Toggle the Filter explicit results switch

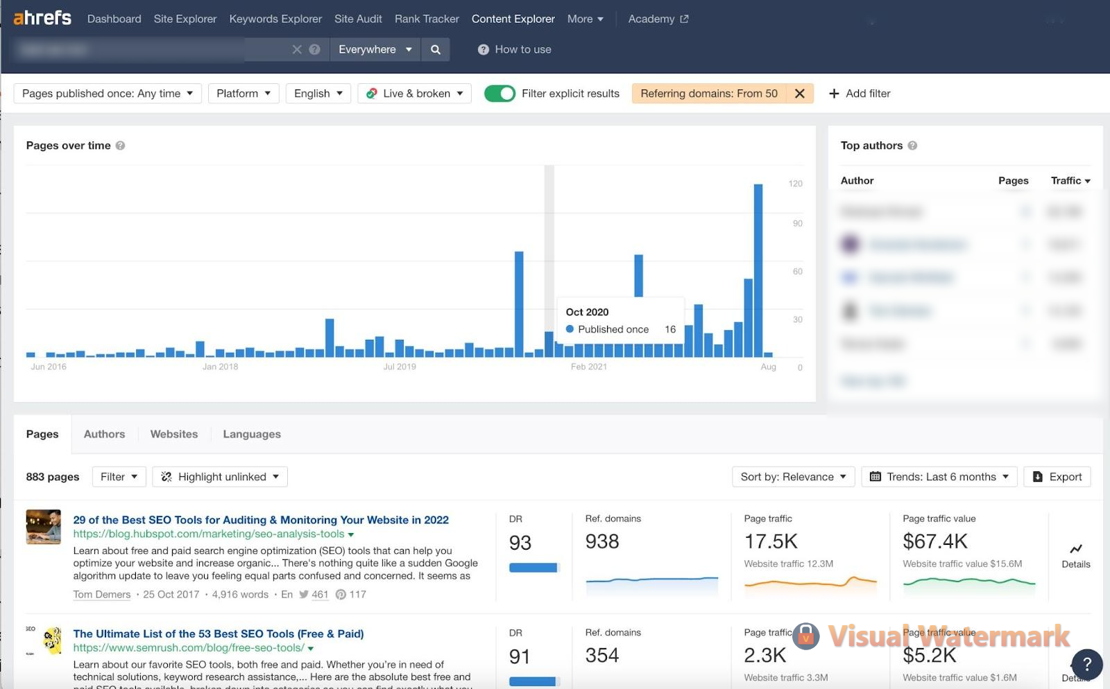[499, 94]
